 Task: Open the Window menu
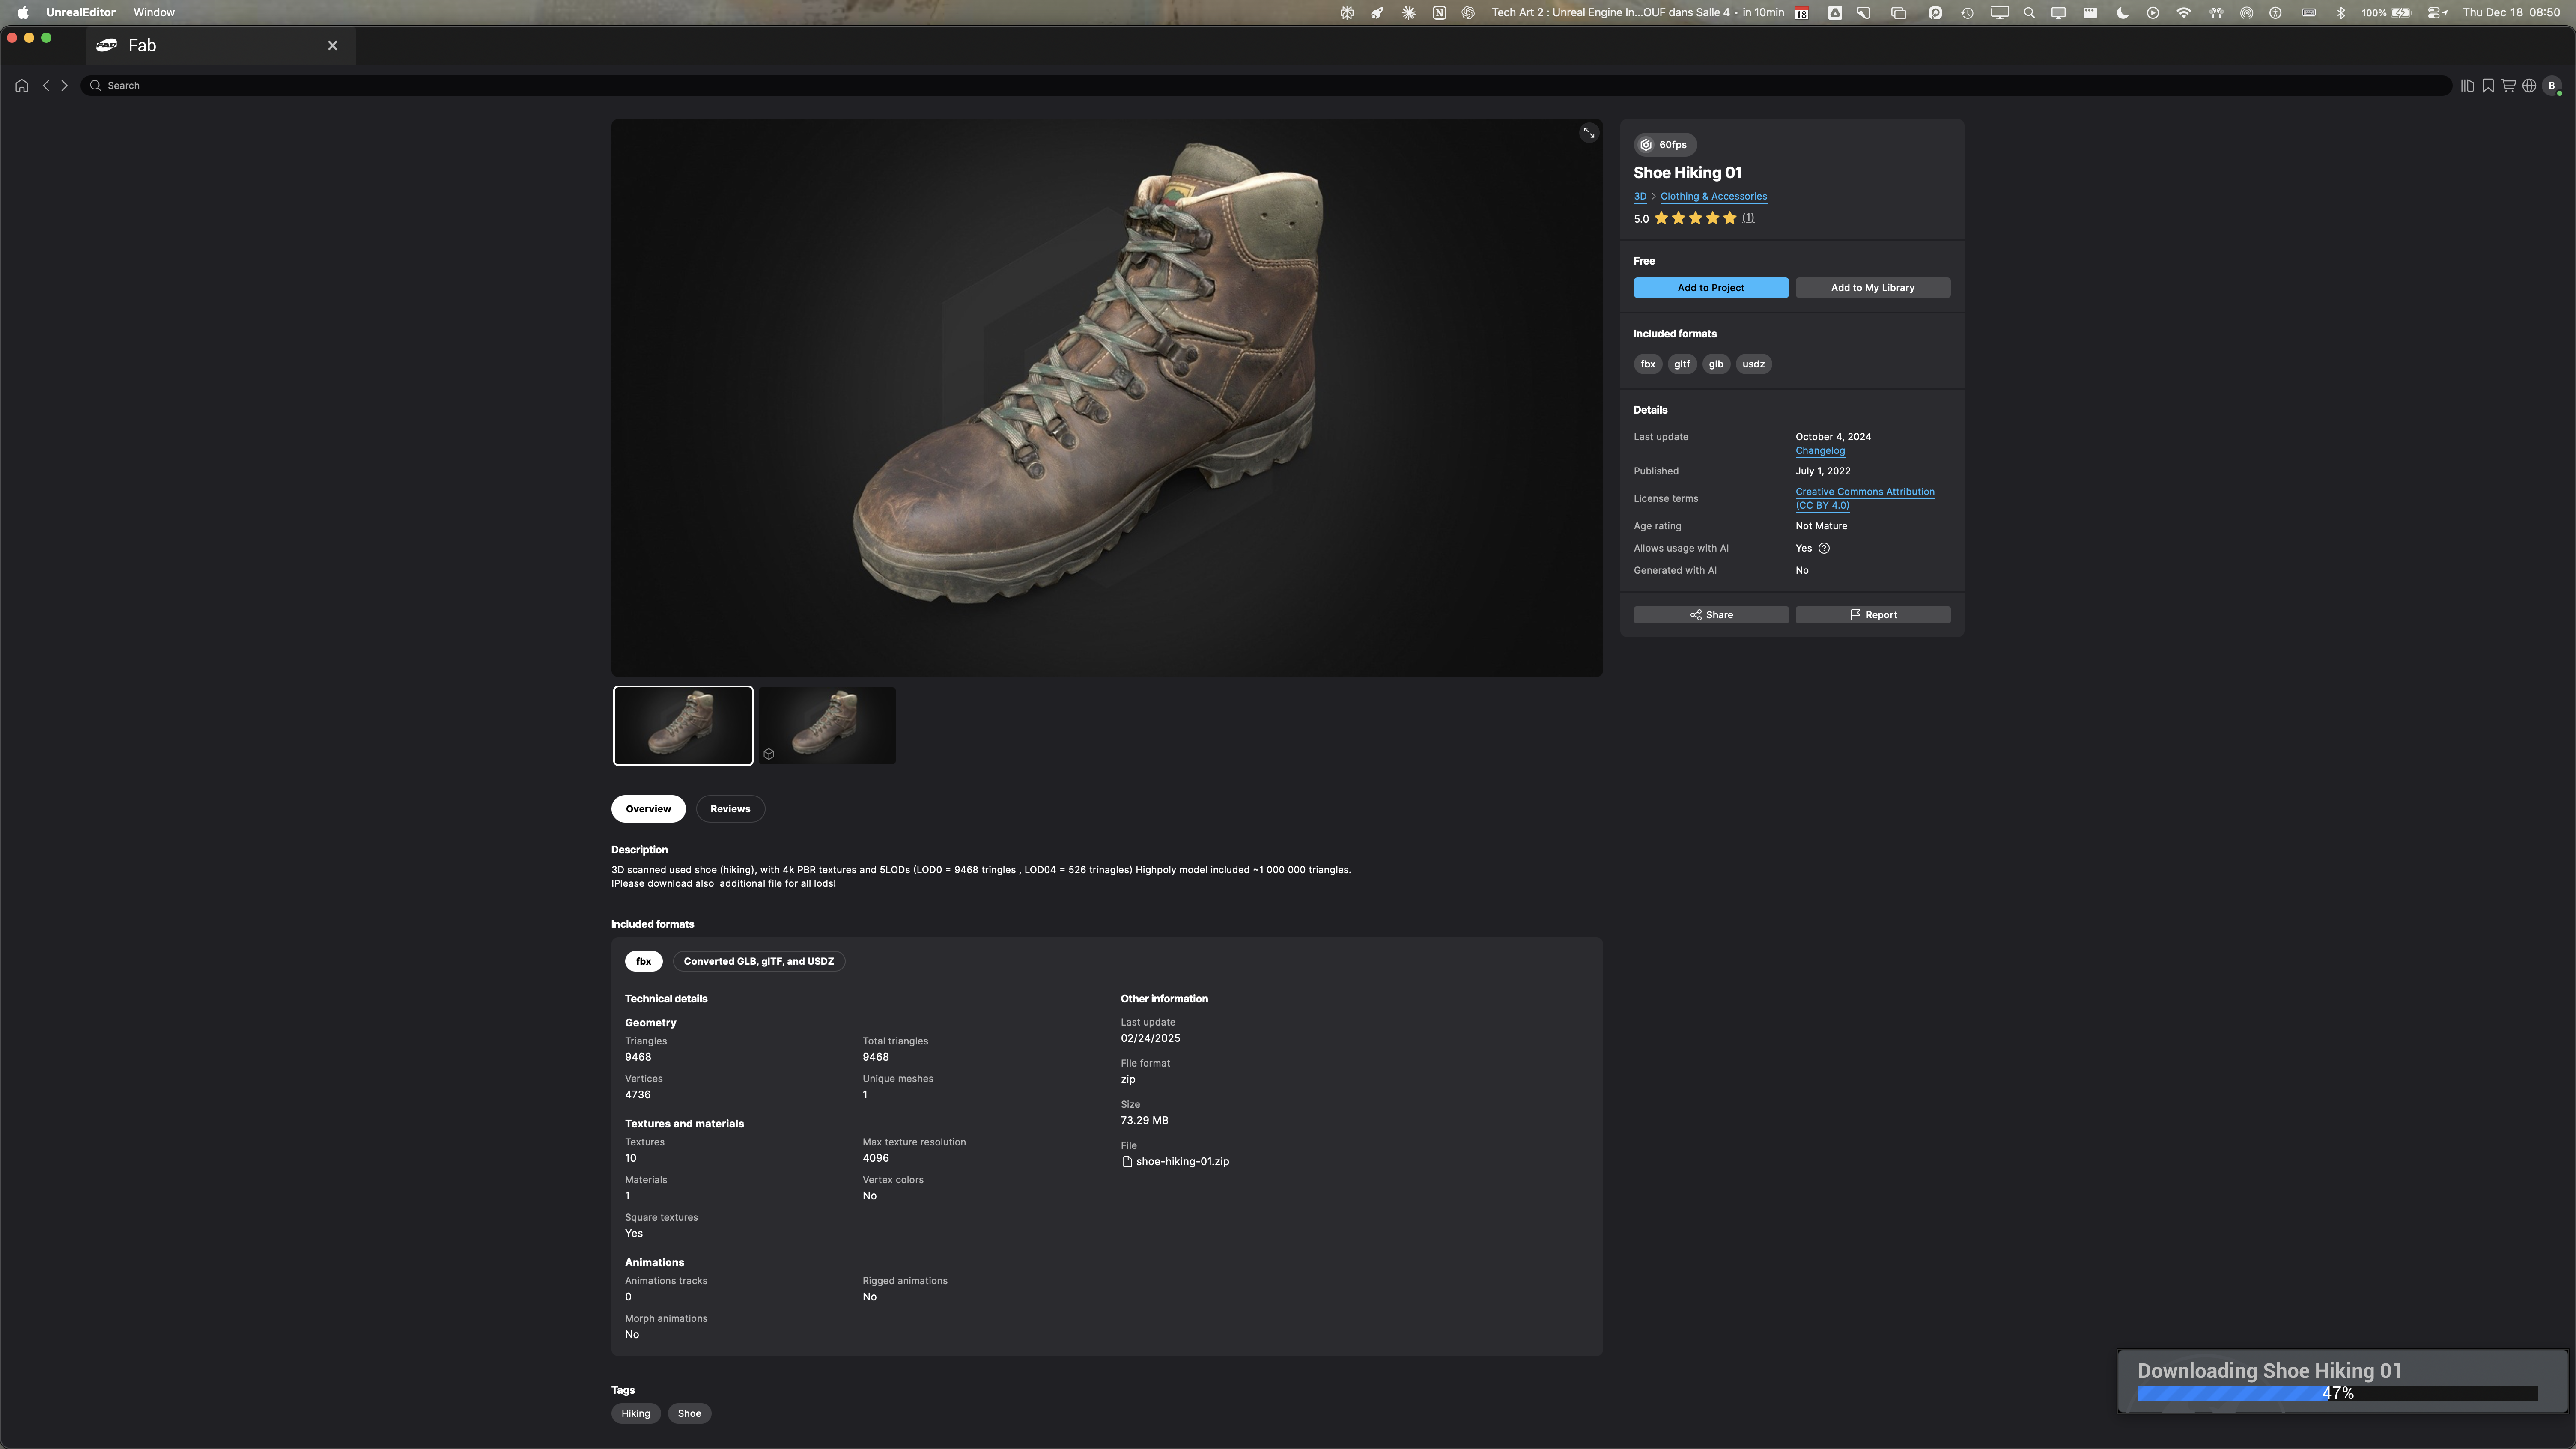click(x=154, y=13)
